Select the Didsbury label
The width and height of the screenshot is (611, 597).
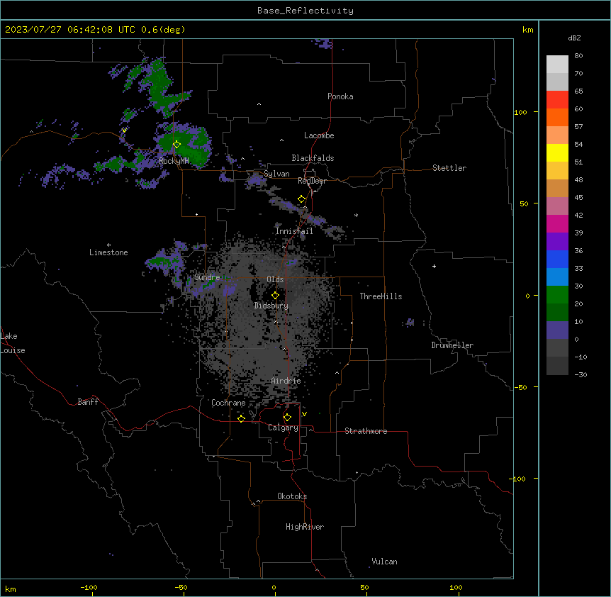pos(271,306)
